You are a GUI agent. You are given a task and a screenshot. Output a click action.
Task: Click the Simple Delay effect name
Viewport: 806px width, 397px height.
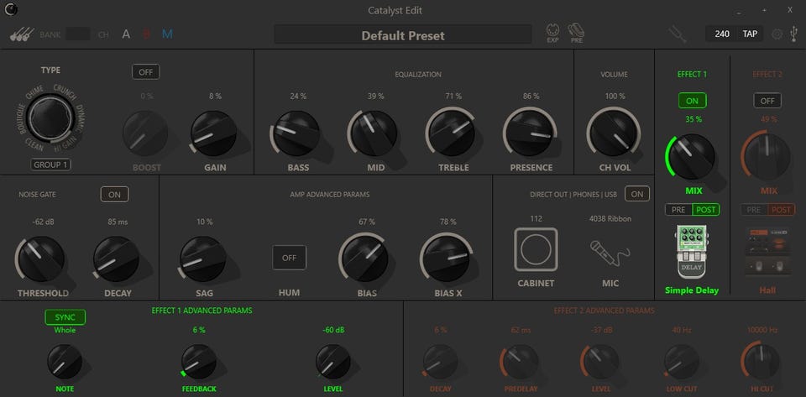point(691,290)
